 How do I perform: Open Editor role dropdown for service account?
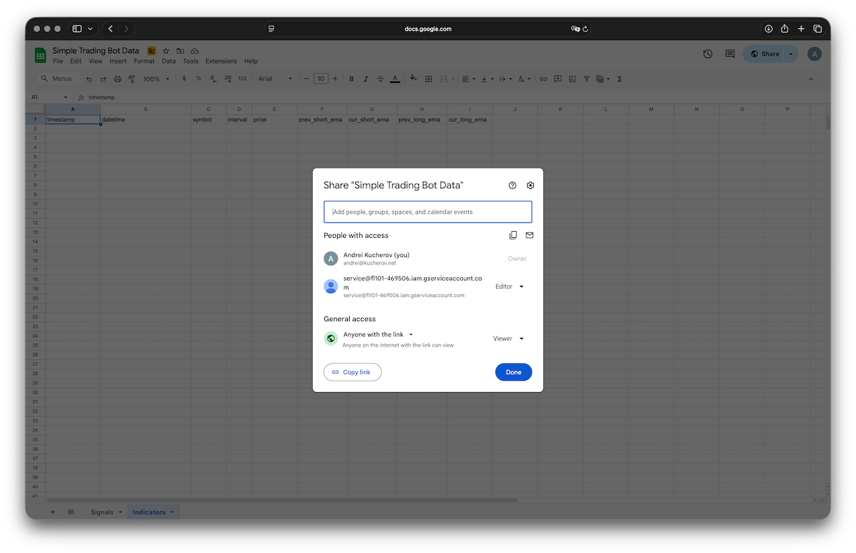click(x=509, y=287)
